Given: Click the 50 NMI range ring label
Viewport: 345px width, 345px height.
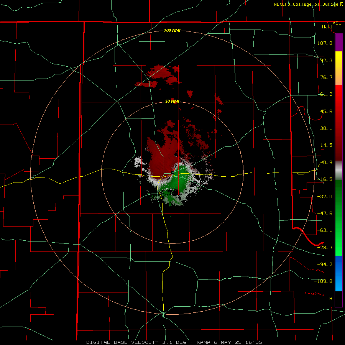Looking at the screenshot, I should pyautogui.click(x=172, y=101).
